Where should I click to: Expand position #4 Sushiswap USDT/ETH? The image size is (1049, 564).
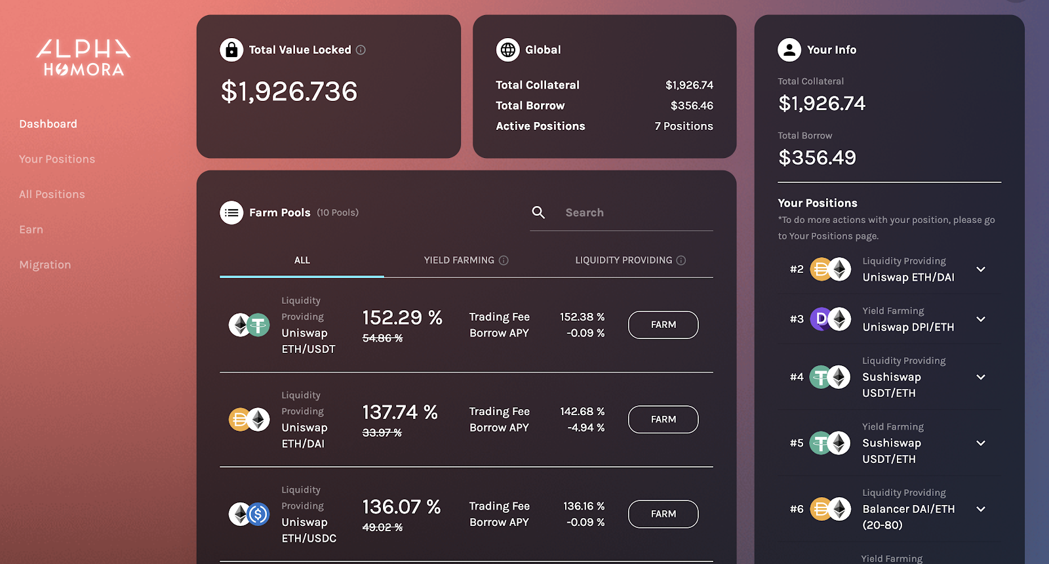click(981, 377)
